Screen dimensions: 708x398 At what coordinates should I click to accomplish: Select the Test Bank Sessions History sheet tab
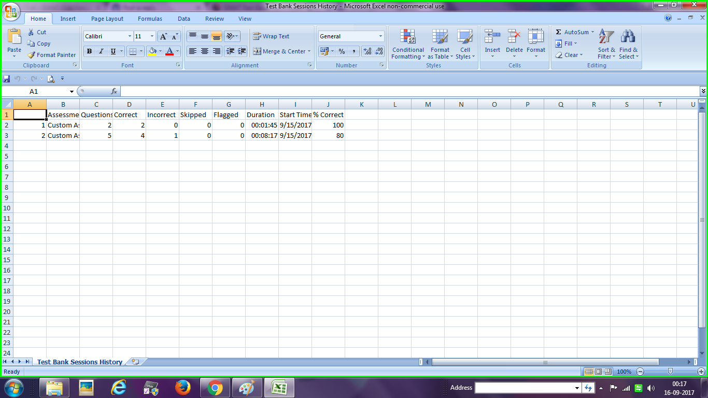pos(80,362)
